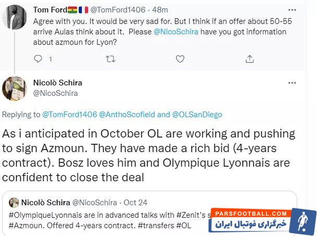Open Nicolò Schira's profile picture
Screen dimensions: 317x236
pyautogui.click(x=15, y=89)
